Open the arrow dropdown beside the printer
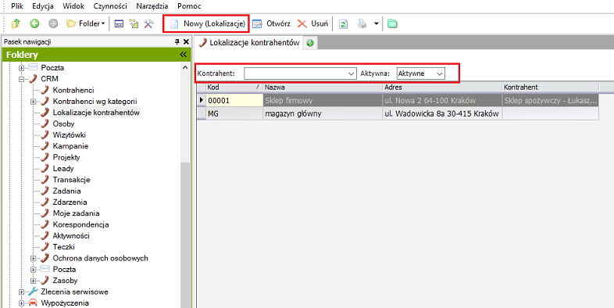The width and height of the screenshot is (614, 308). 376,24
